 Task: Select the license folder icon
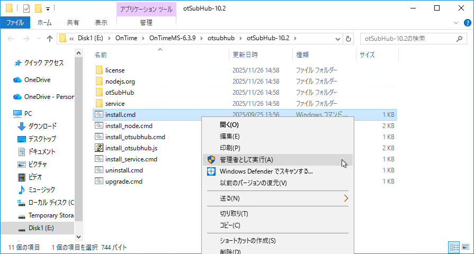(99, 70)
